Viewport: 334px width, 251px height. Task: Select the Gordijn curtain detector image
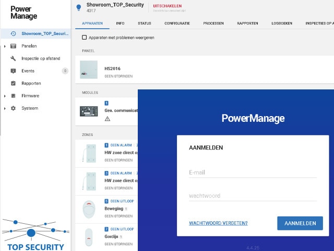(89, 237)
